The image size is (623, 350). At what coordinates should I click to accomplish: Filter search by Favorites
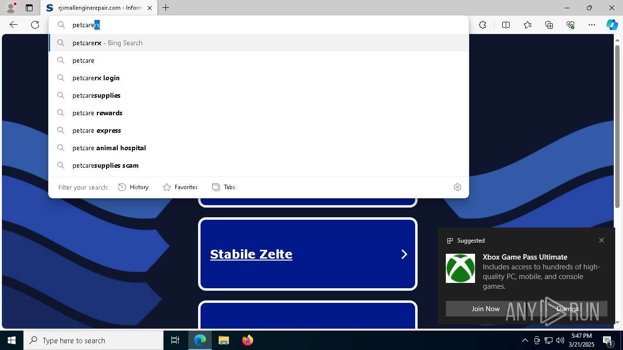pos(180,187)
